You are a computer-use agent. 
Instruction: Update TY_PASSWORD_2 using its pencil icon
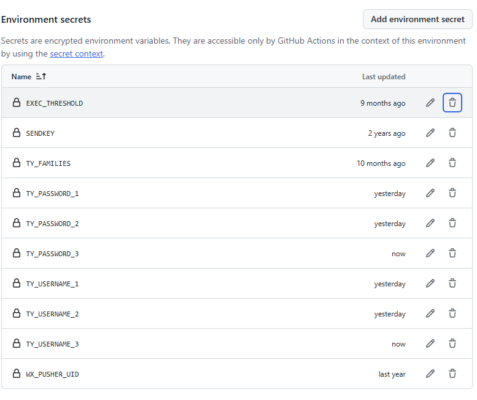click(x=430, y=223)
